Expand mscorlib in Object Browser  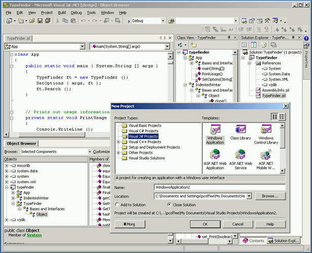point(7,165)
